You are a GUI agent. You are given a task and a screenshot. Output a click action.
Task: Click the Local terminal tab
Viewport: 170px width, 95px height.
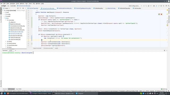11,50
